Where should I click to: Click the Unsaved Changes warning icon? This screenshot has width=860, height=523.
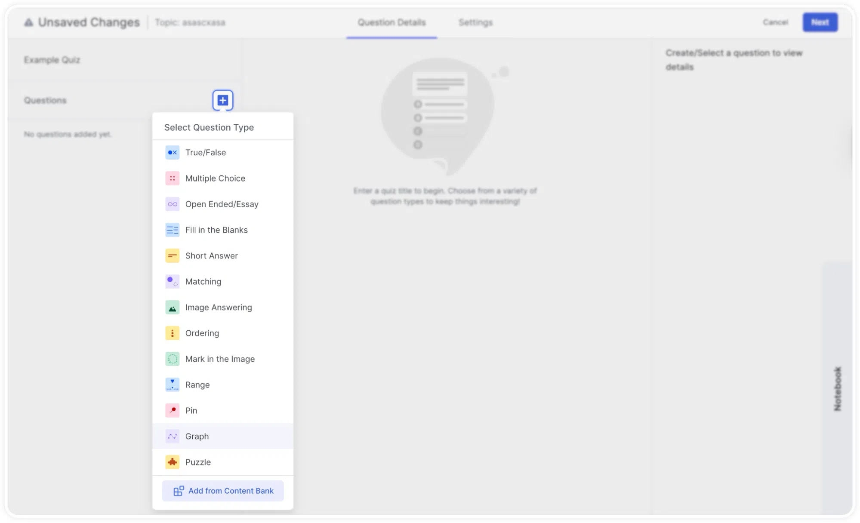pyautogui.click(x=28, y=22)
